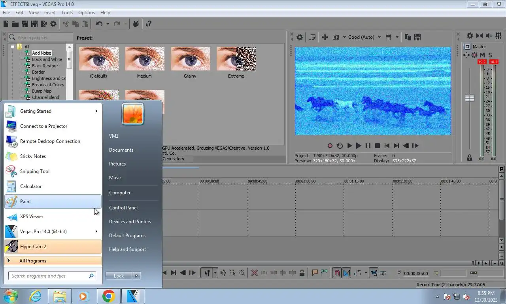Open Control Panel link in Start menu
Viewport: 506px width, 304px height.
pyautogui.click(x=123, y=208)
